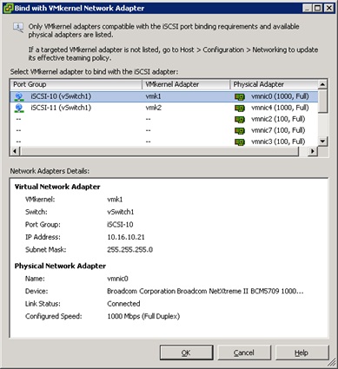The image size is (338, 369).
Task: Click the vmnic2 physical adapter card icon
Action: point(240,120)
